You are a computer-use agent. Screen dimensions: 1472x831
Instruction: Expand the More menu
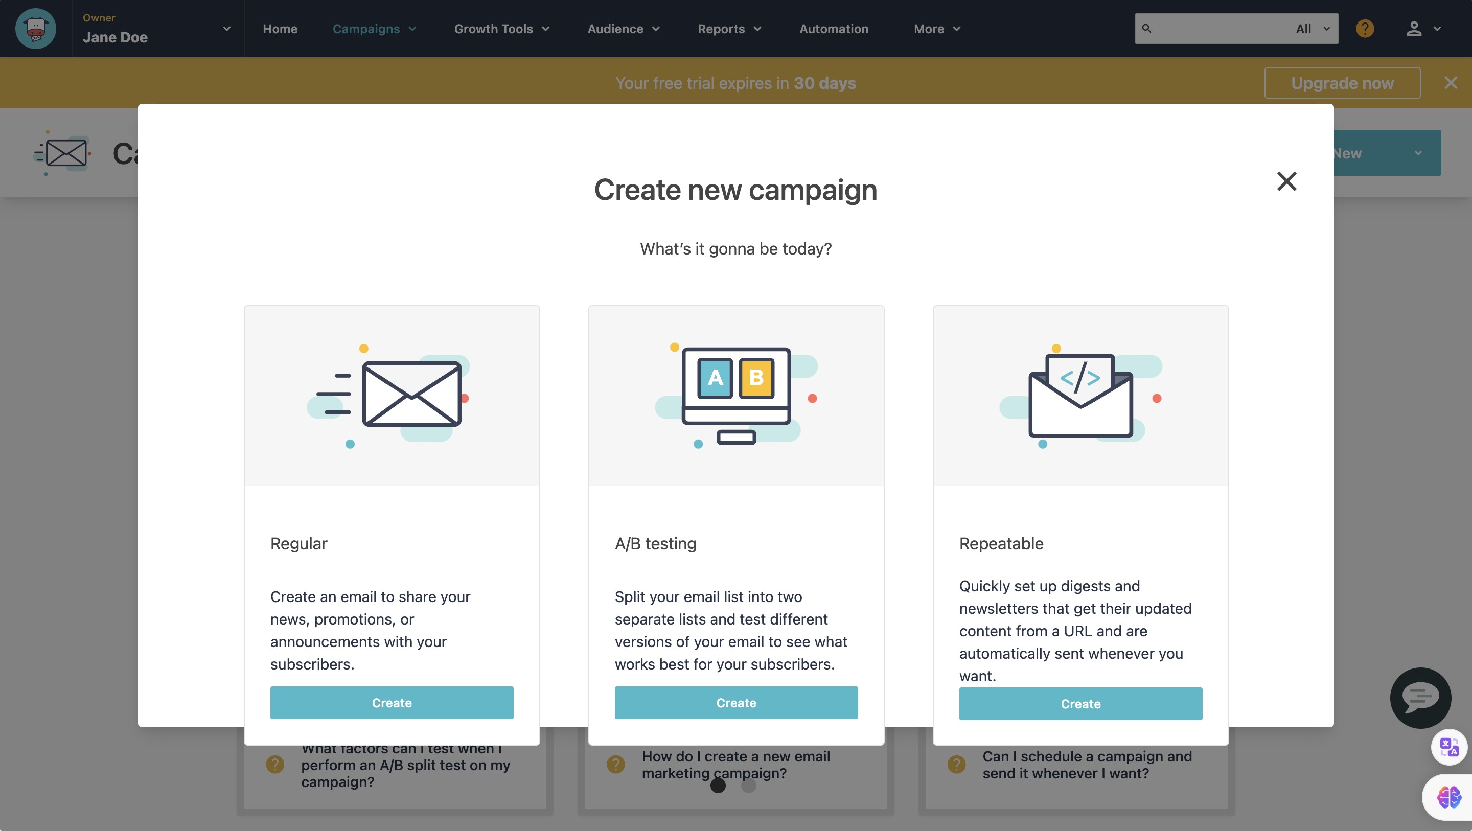click(936, 29)
